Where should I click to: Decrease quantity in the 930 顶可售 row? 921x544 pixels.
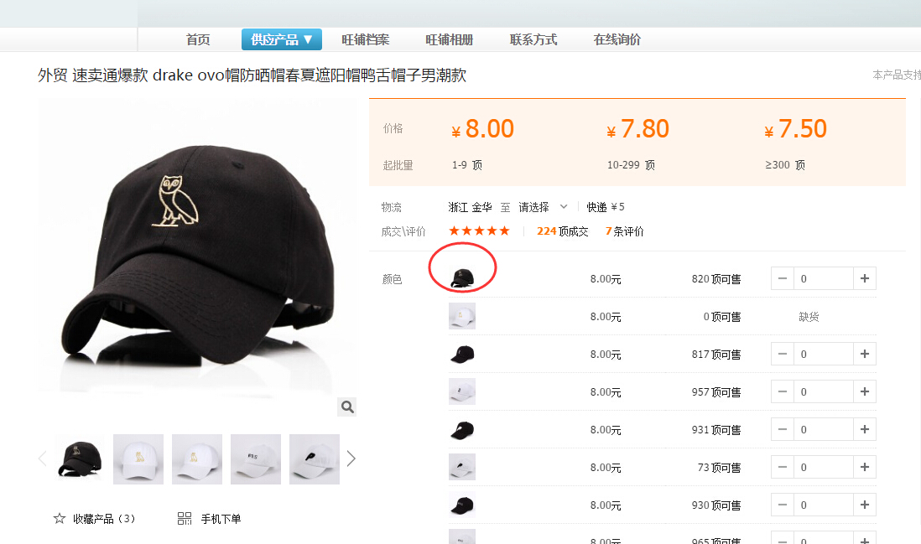(783, 505)
